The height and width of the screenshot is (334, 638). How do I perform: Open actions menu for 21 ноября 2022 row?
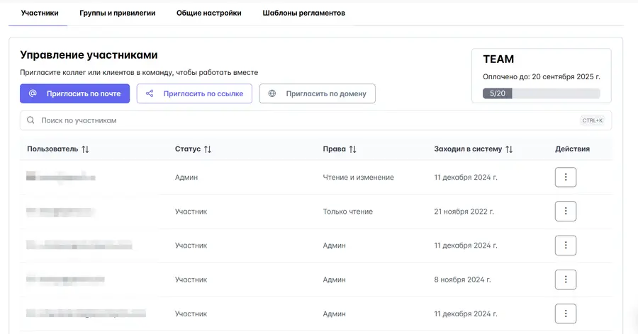click(566, 212)
